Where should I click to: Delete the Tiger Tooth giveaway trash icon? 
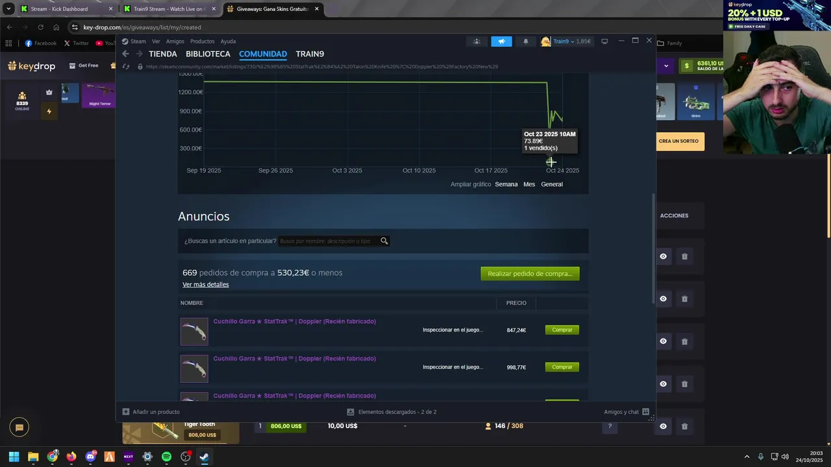pyautogui.click(x=684, y=426)
